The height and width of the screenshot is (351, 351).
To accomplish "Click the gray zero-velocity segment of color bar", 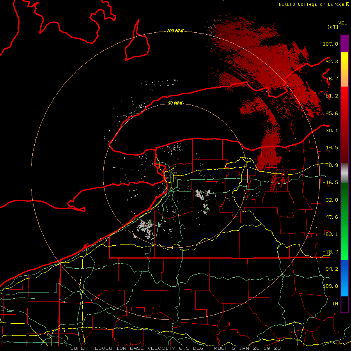I will pos(344,174).
